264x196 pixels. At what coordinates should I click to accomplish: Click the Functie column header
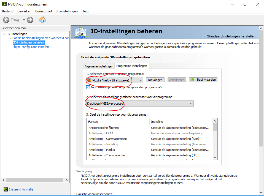pyautogui.click(x=118, y=122)
